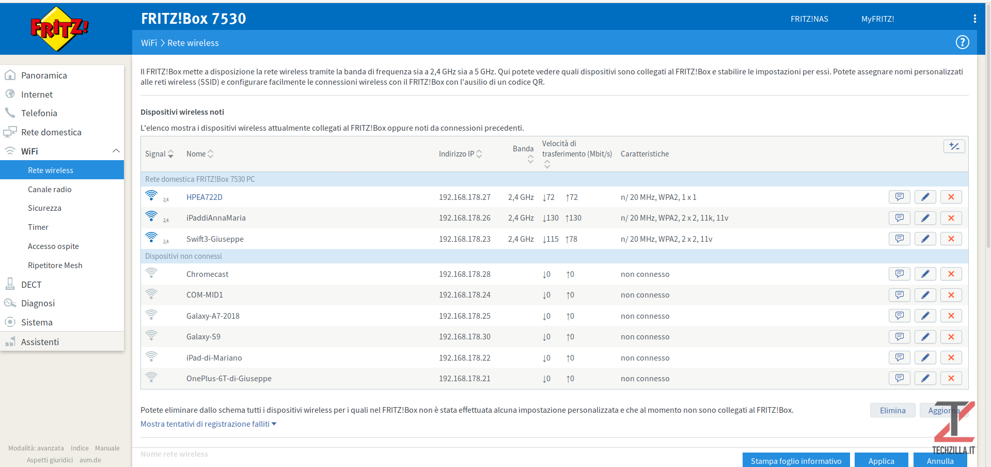Edit iPad-di-Mariano device
The image size is (991, 467).
(925, 357)
